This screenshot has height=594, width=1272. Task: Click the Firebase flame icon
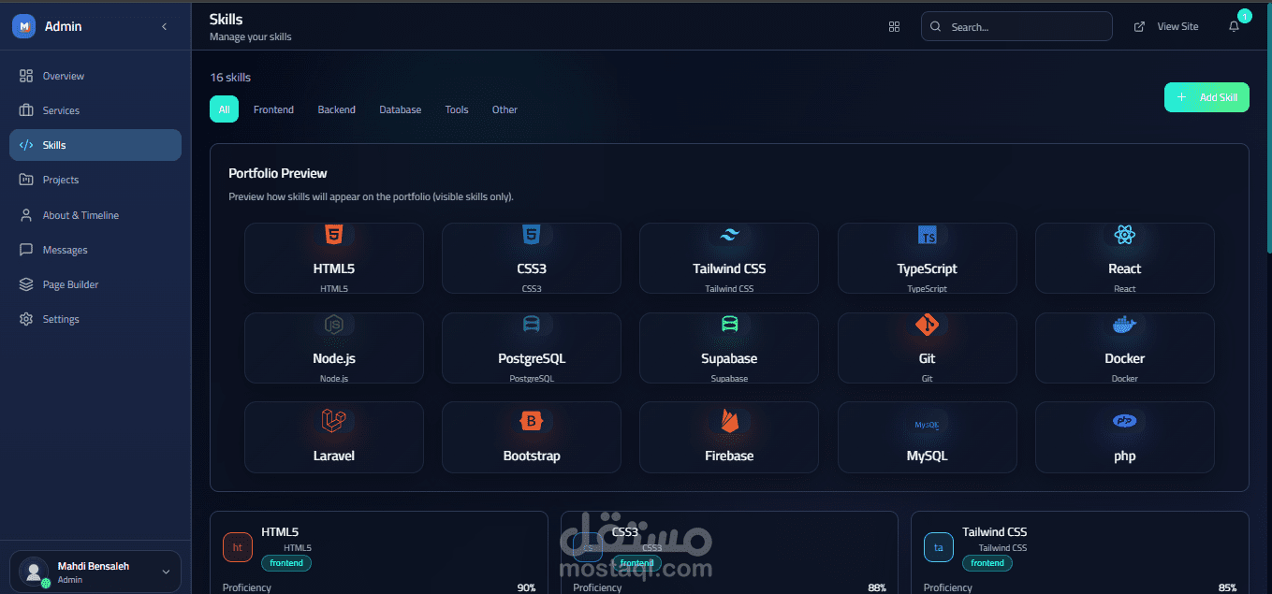pyautogui.click(x=729, y=421)
